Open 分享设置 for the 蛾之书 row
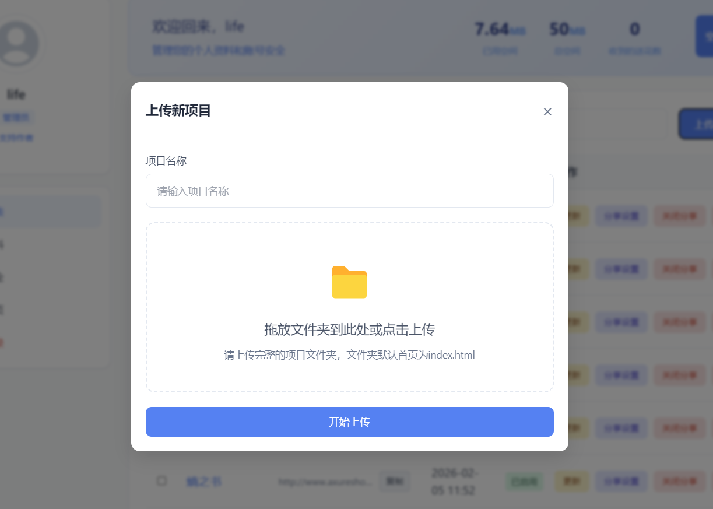 pyautogui.click(x=621, y=482)
